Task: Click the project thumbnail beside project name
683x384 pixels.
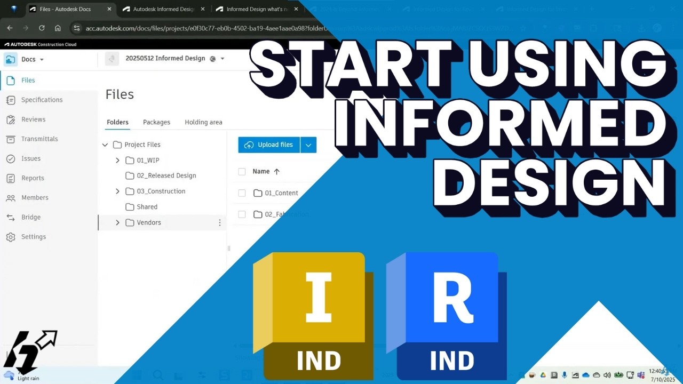Action: pos(112,59)
